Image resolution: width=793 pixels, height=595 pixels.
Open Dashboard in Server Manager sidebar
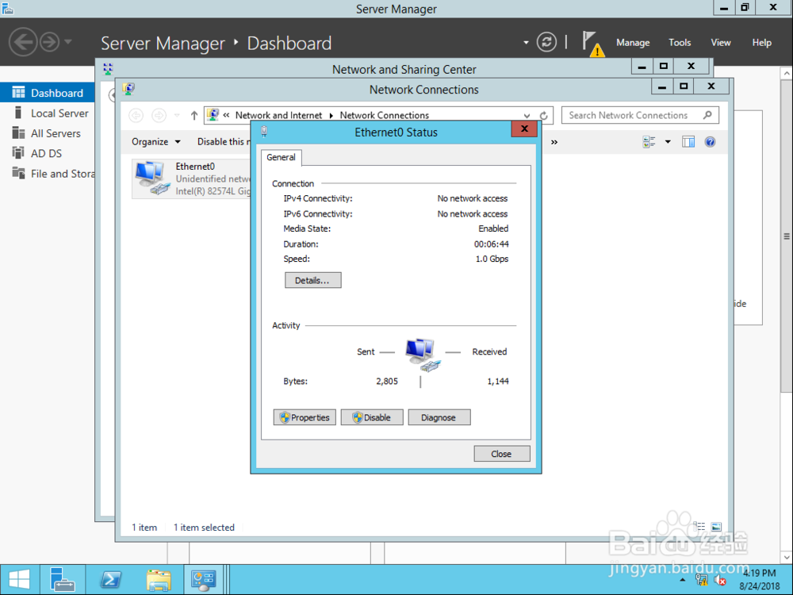tap(48, 93)
